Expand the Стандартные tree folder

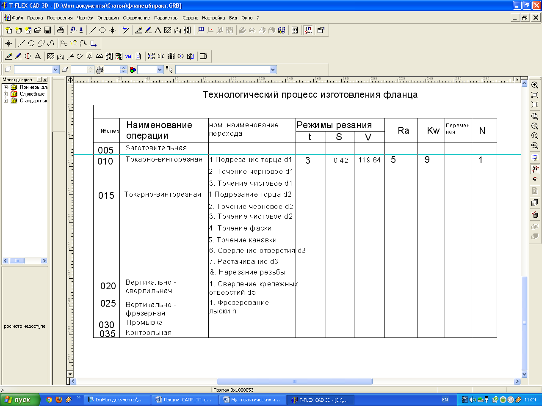point(6,101)
